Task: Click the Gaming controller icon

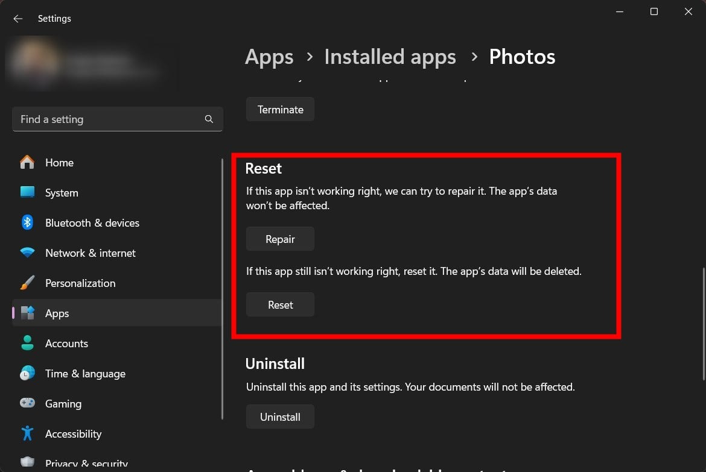Action: click(27, 403)
